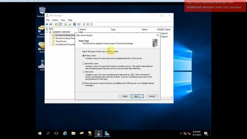The height and width of the screenshot is (139, 247).
Task: Click the Name column header
Action: point(94,29)
